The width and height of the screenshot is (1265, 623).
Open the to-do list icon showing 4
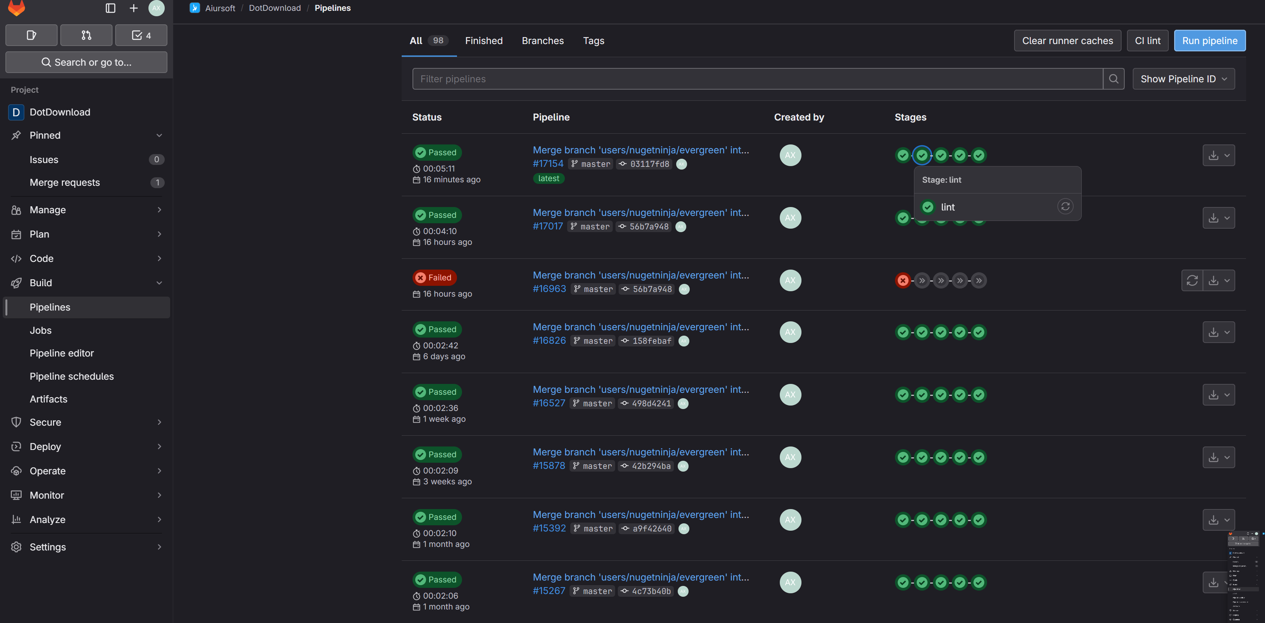[141, 35]
